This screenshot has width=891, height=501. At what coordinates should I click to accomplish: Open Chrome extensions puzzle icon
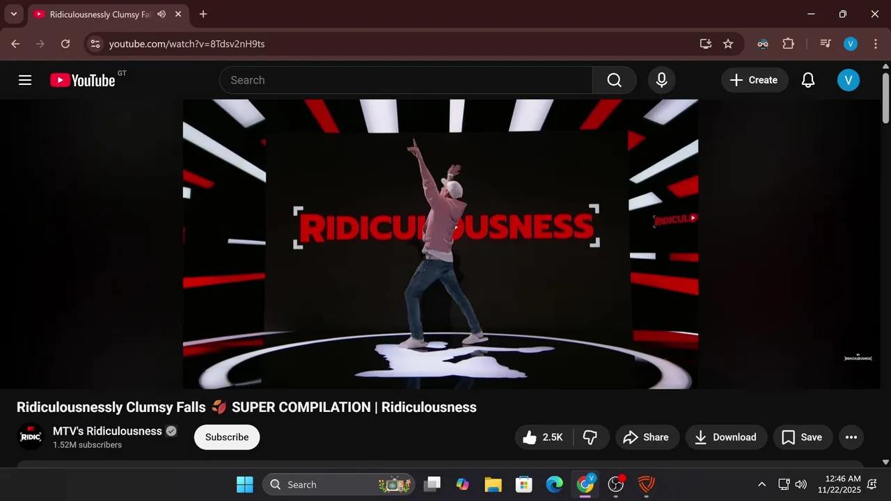pos(788,44)
